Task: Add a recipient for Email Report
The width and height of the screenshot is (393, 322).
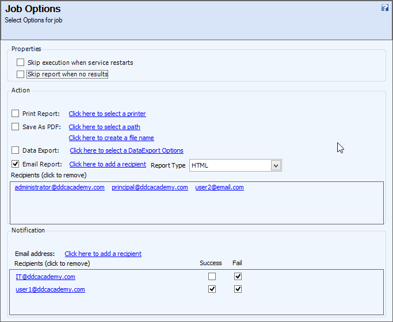Action: click(108, 164)
